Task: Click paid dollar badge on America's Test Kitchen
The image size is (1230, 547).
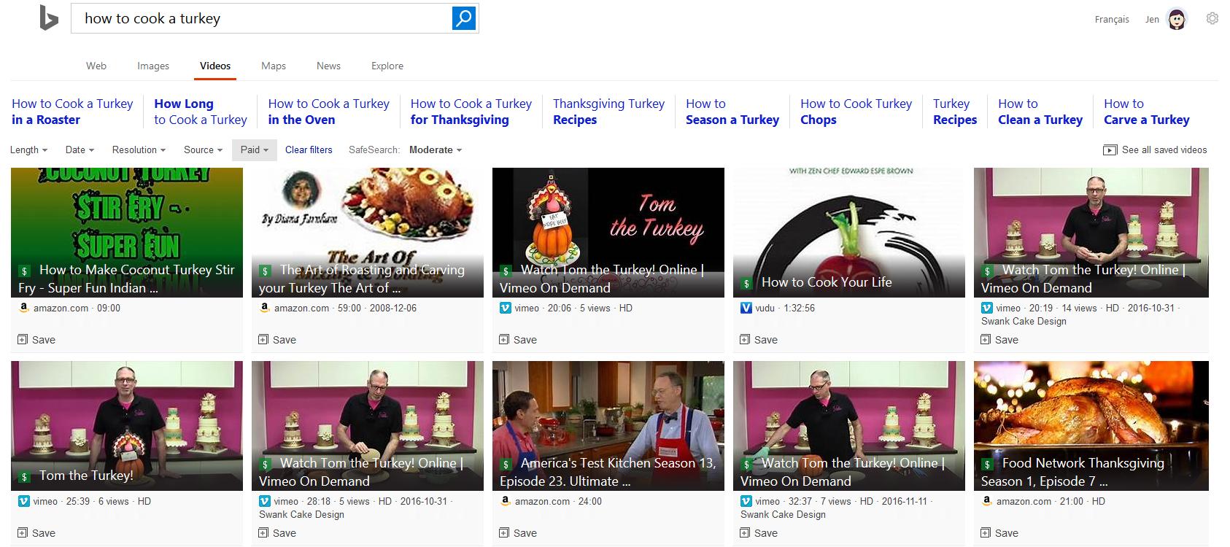Action: click(506, 465)
